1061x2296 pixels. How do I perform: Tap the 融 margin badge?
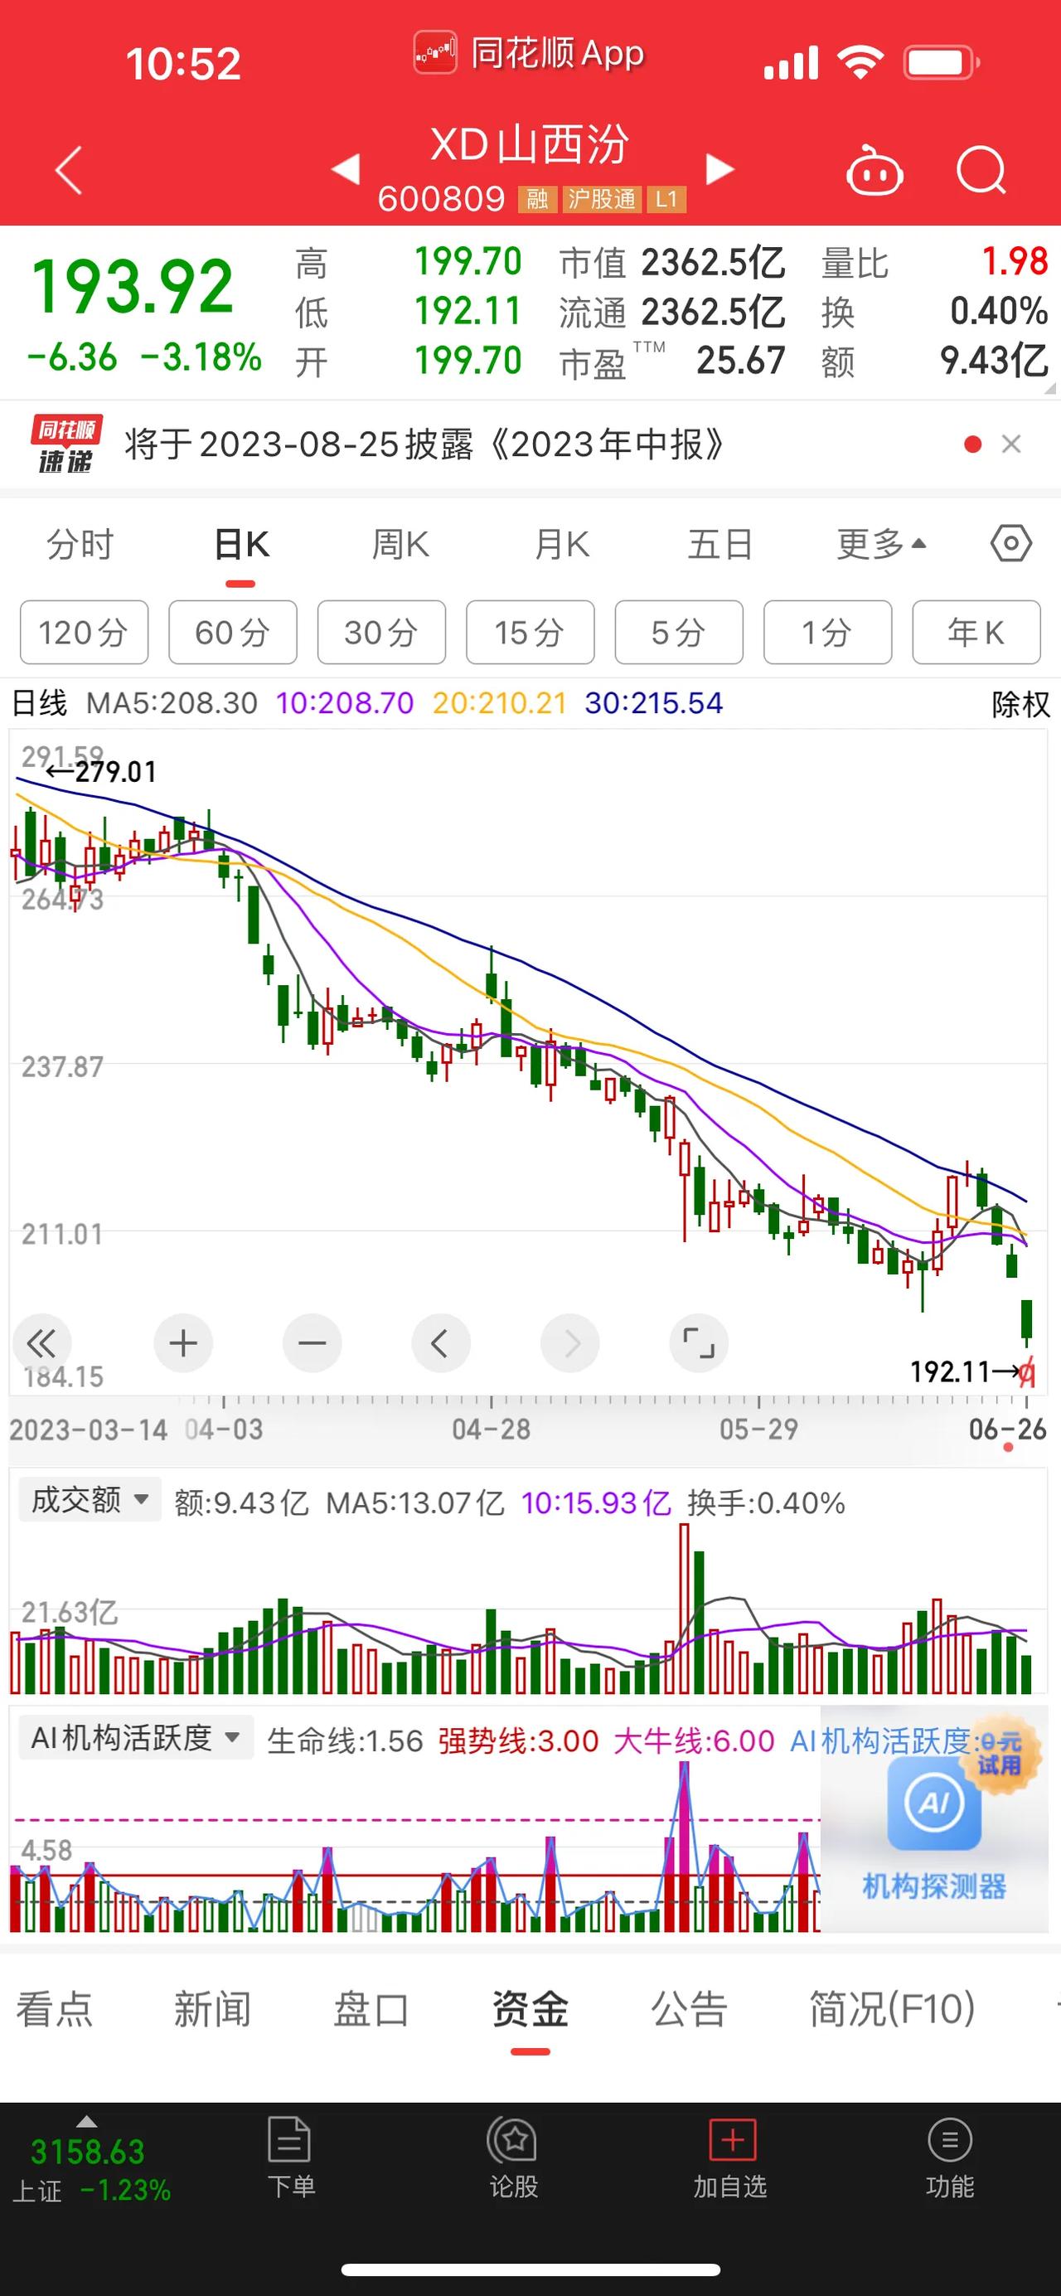tap(537, 199)
